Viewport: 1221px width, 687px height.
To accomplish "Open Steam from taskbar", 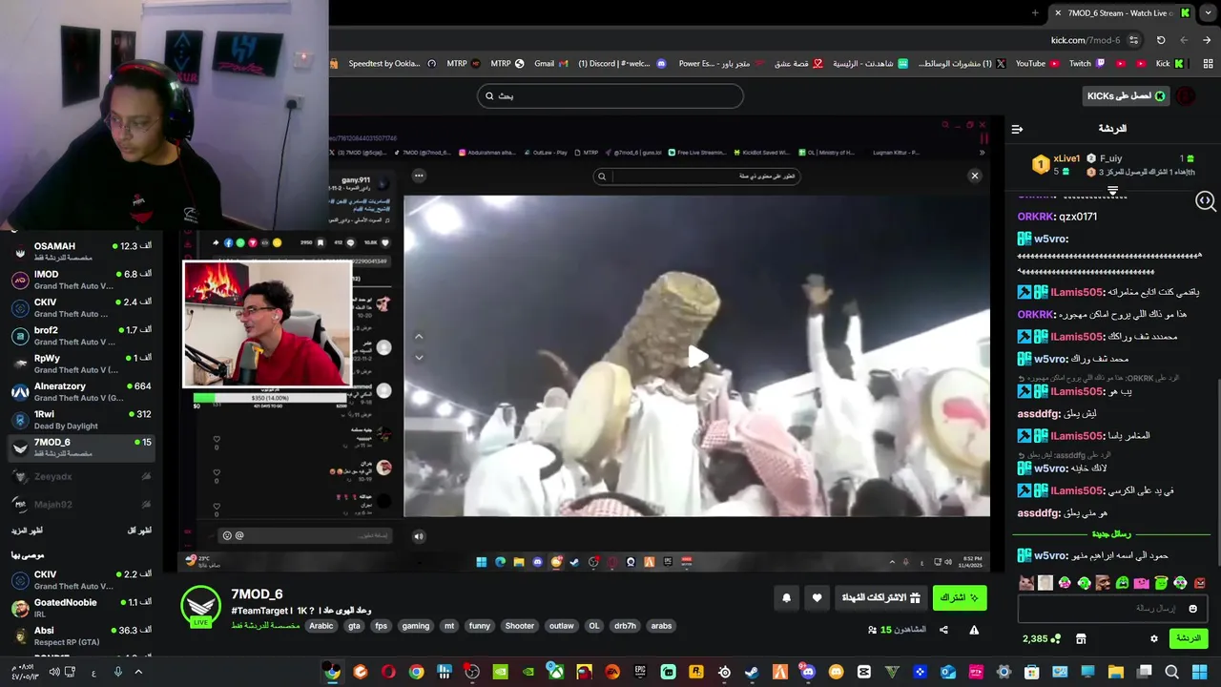I will (x=752, y=672).
